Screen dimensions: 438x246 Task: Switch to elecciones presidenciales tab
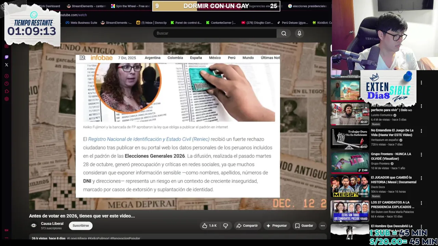(x=307, y=6)
